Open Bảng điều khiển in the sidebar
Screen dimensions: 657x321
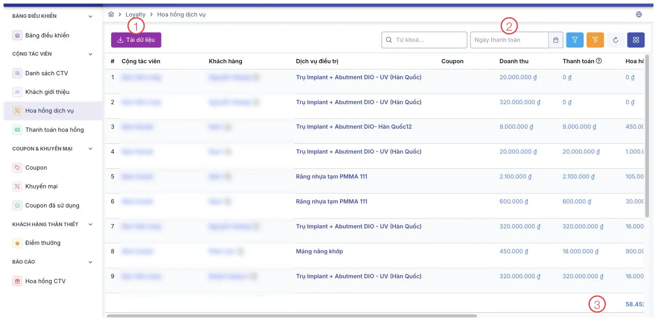click(53, 35)
